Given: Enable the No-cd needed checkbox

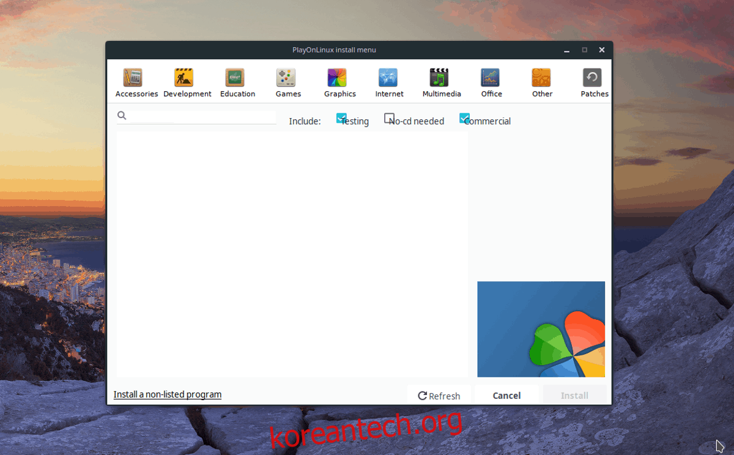Looking at the screenshot, I should (x=390, y=118).
